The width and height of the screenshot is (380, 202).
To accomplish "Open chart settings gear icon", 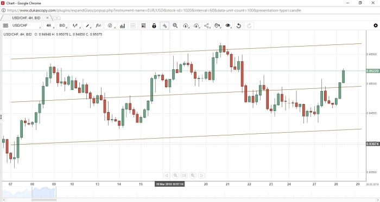I will click(376, 25).
